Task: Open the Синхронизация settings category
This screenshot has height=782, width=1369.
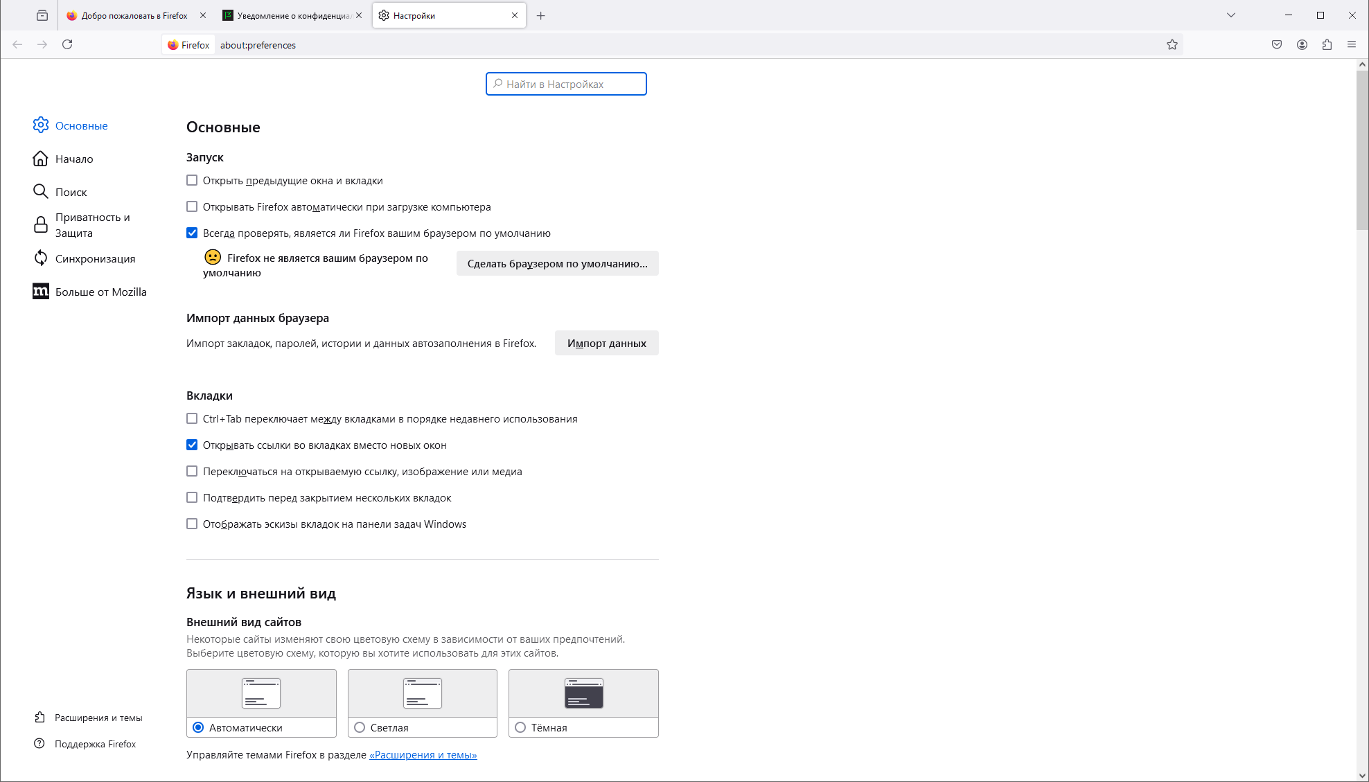Action: coord(95,258)
